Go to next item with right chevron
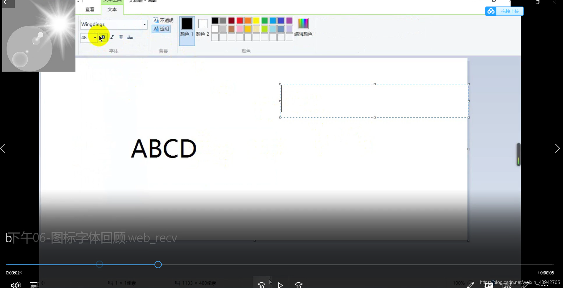Viewport: 563px width, 288px height. click(x=557, y=148)
